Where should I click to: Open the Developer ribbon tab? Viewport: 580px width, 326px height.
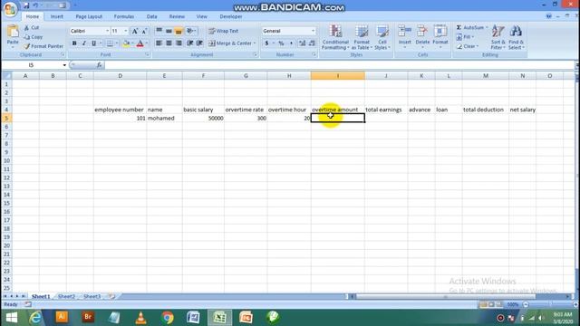click(231, 16)
